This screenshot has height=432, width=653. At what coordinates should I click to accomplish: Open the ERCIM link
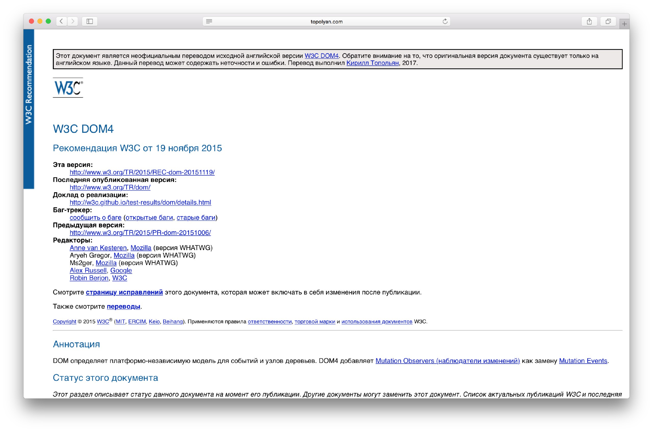tap(137, 321)
